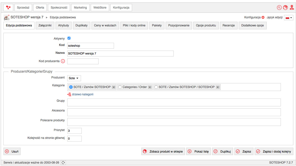
Task: Open the Język edycji flag dropdown
Action: [x=289, y=18]
